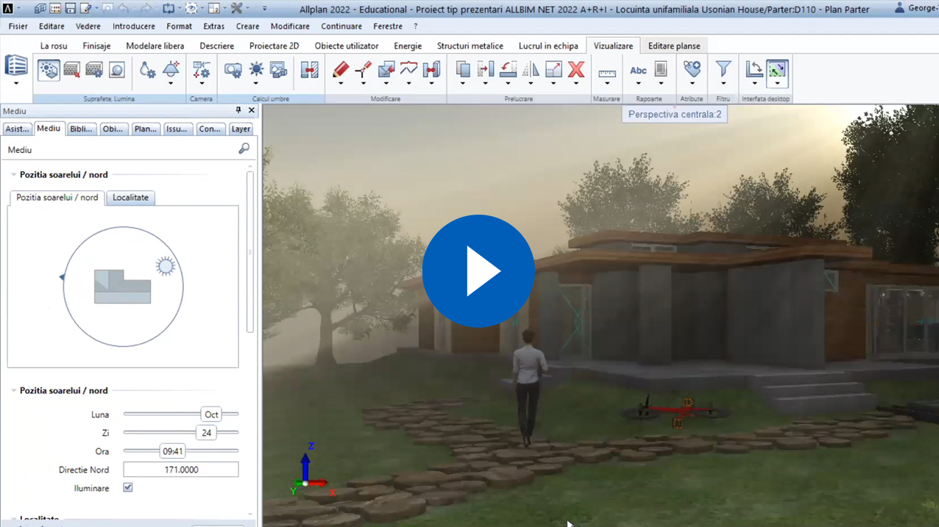Toggle the green diagonal arrows fullscreen button
The width and height of the screenshot is (939, 527).
pyautogui.click(x=777, y=70)
